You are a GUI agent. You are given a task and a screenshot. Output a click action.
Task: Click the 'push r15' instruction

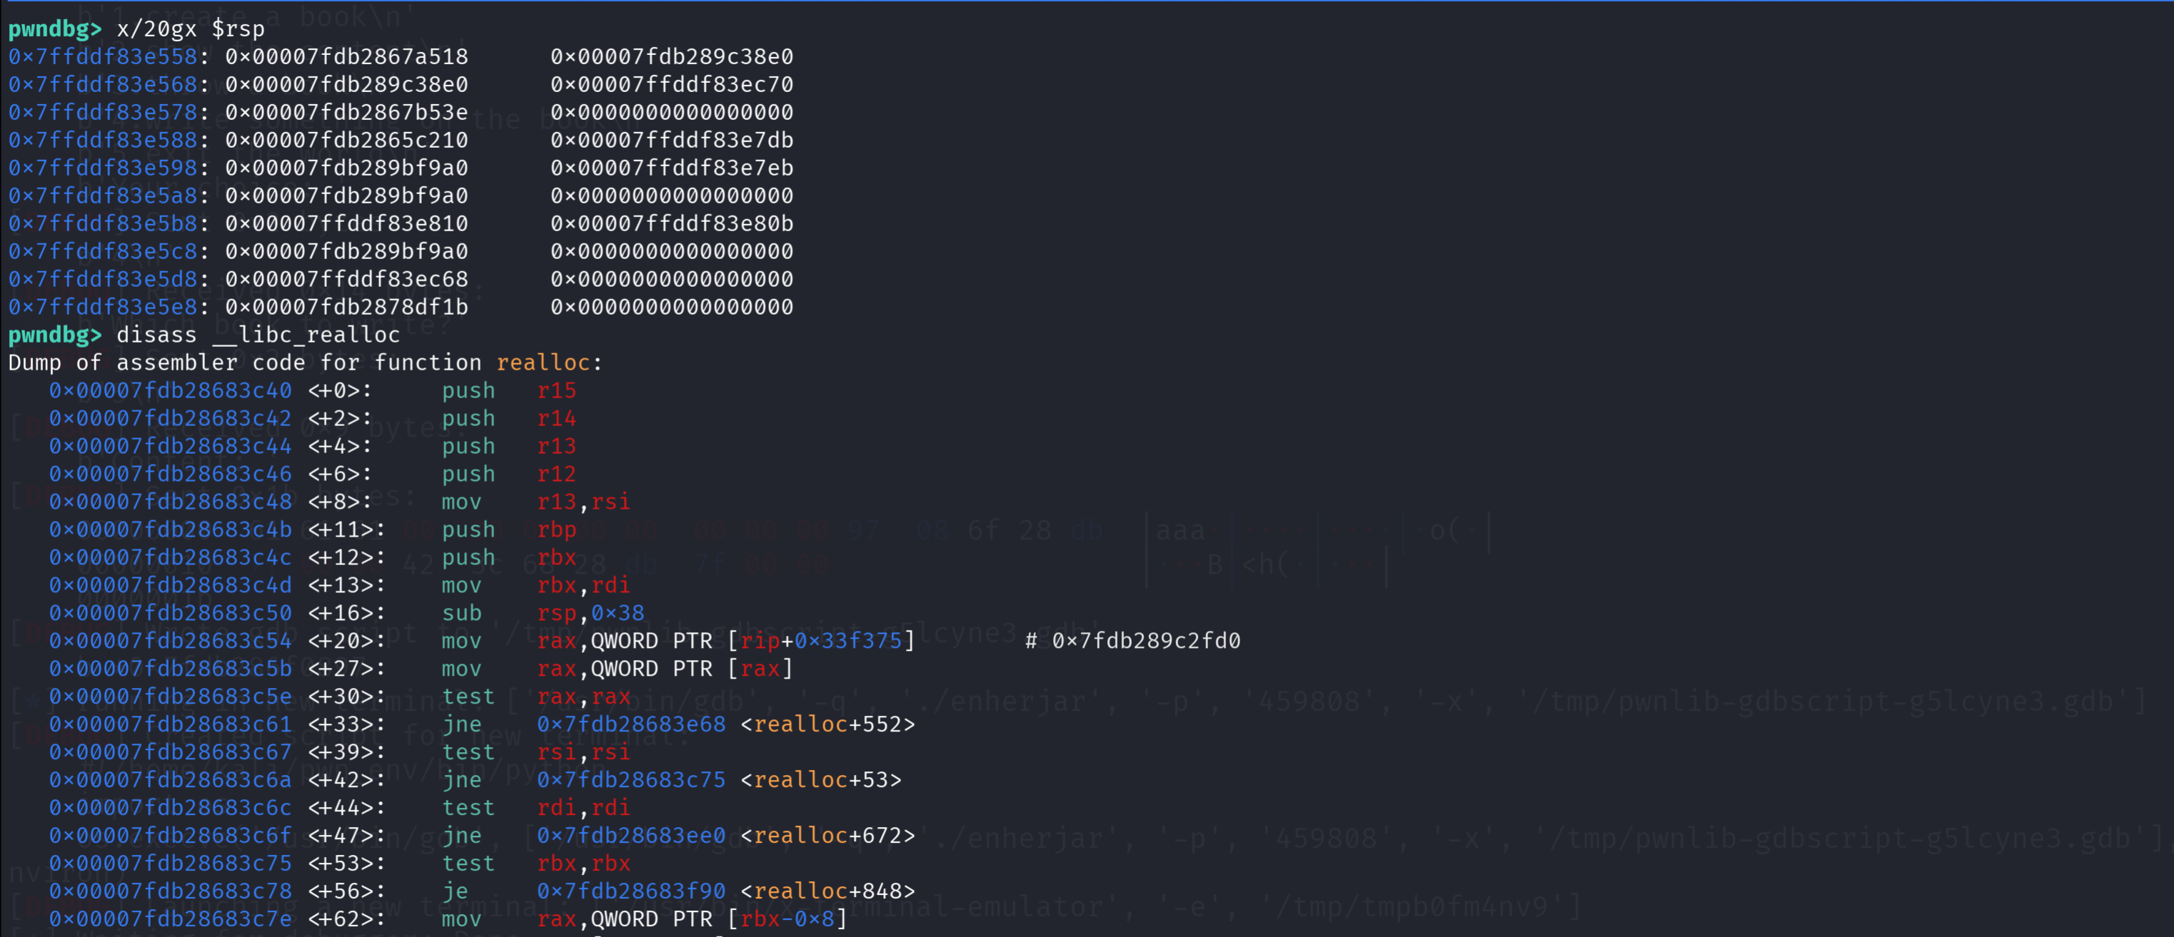[509, 390]
